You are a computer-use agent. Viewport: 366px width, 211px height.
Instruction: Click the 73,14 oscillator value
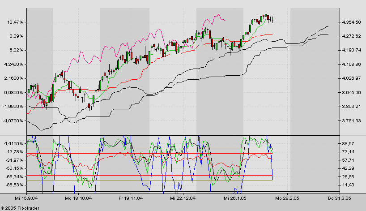point(348,152)
